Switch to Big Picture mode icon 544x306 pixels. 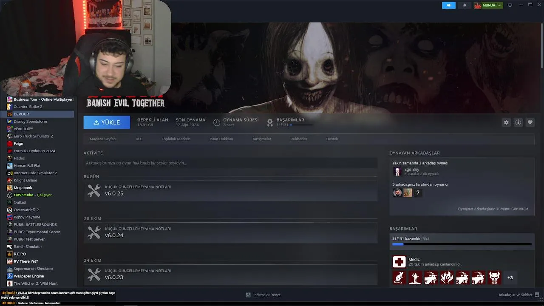pyautogui.click(x=510, y=5)
